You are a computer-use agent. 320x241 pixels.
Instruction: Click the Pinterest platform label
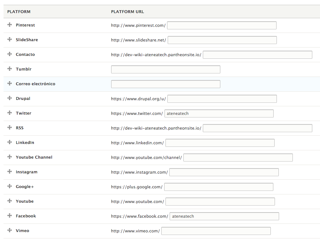click(x=25, y=25)
